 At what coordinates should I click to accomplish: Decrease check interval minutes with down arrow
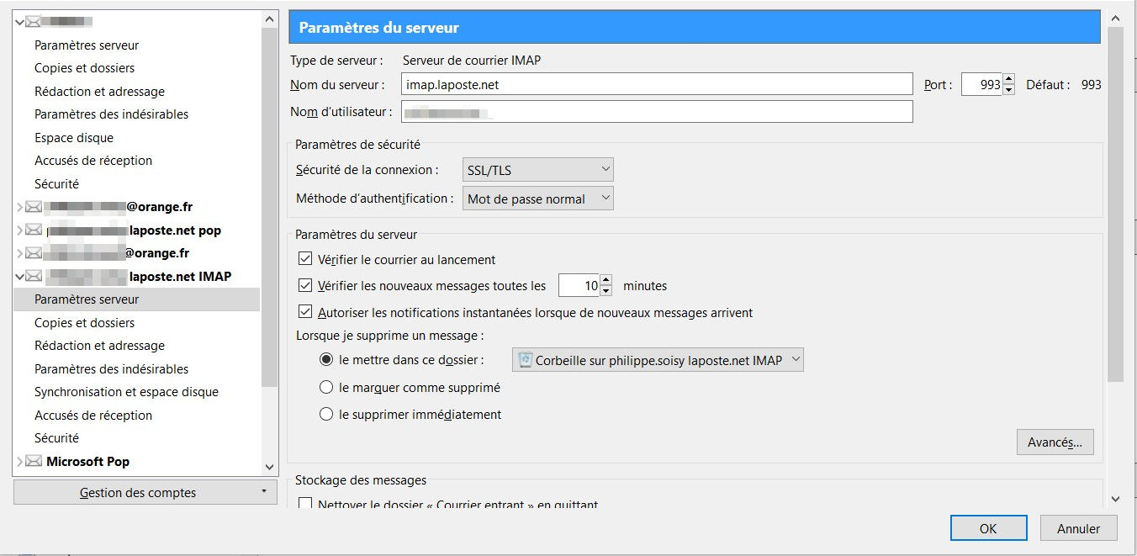[606, 291]
